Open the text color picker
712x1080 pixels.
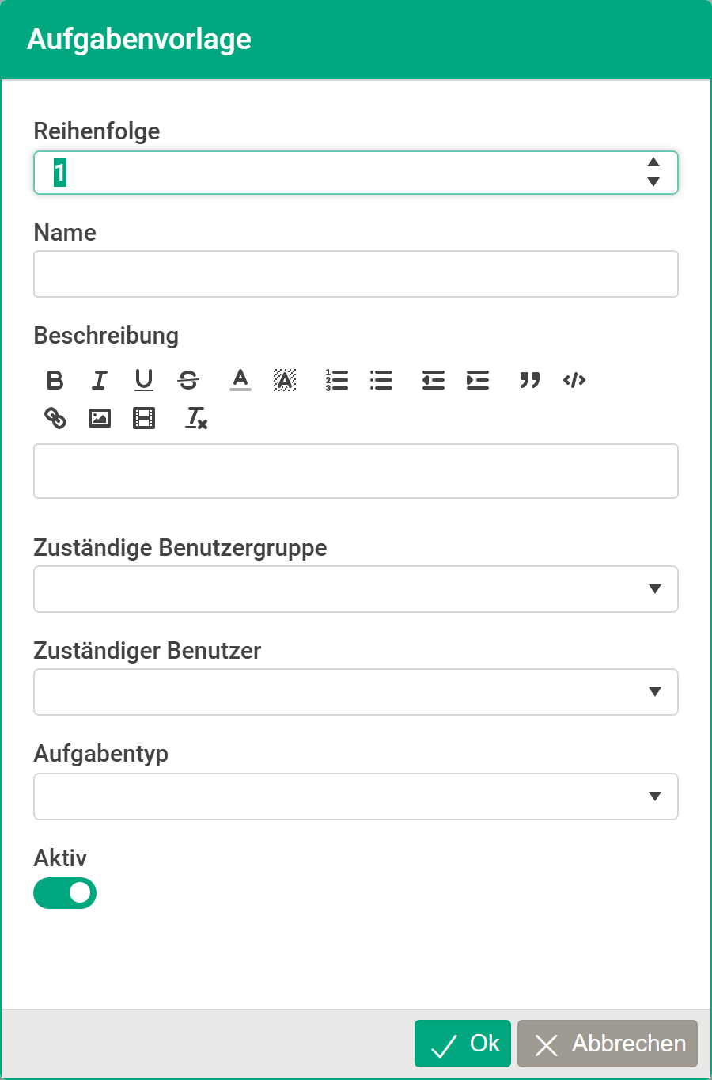(x=240, y=380)
